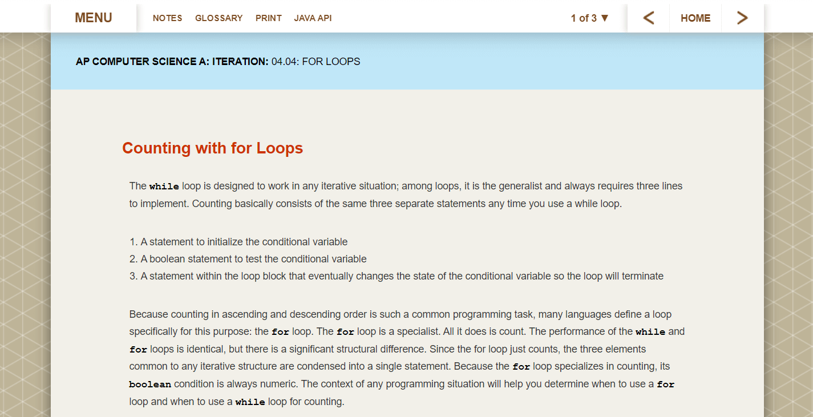Open the GLOSSARY page
Screen dimensions: 813x417
click(x=219, y=18)
